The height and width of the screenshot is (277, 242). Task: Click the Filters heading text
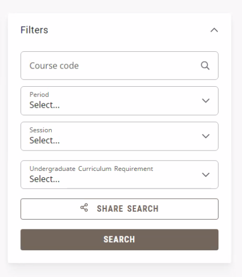tap(34, 30)
